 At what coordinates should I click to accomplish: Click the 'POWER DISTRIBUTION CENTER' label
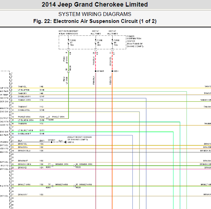pos(134,39)
